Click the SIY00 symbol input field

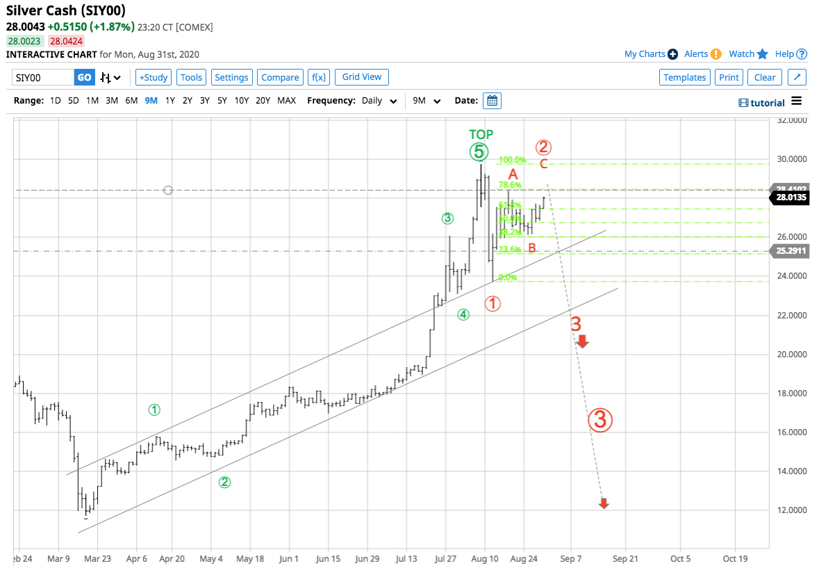pyautogui.click(x=43, y=77)
